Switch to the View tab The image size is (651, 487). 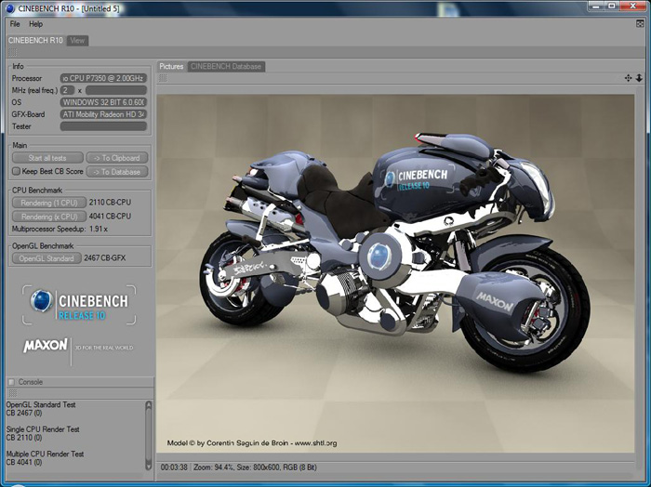click(77, 41)
